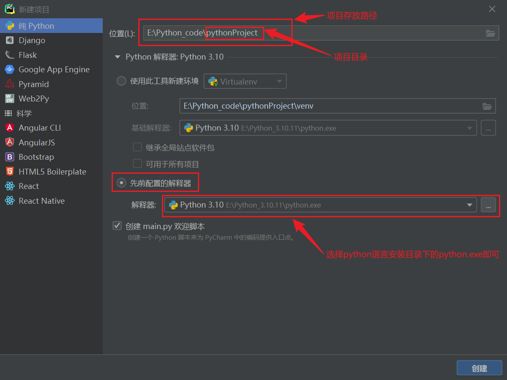The width and height of the screenshot is (507, 380).
Task: Select 使用此工具新建环境 radio button
Action: (x=121, y=81)
